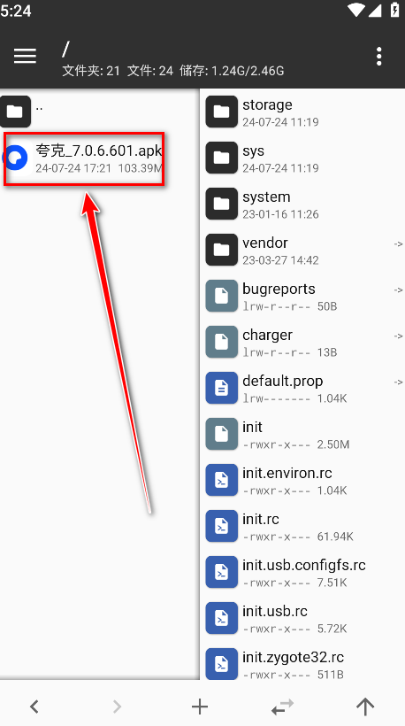Screen dimensions: 405x726
Task: Tap the up arrow to go up
Action: point(365,707)
